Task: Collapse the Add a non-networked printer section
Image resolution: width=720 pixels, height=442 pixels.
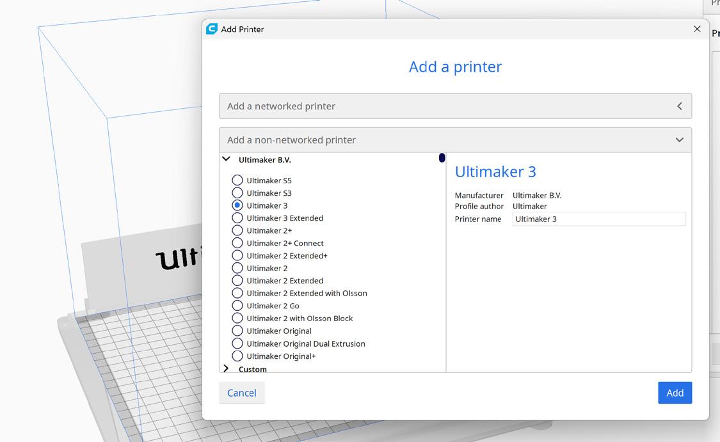Action: [x=456, y=140]
